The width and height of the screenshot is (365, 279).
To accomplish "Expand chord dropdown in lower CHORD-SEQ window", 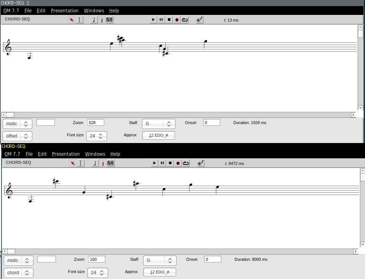I will pyautogui.click(x=19, y=273).
